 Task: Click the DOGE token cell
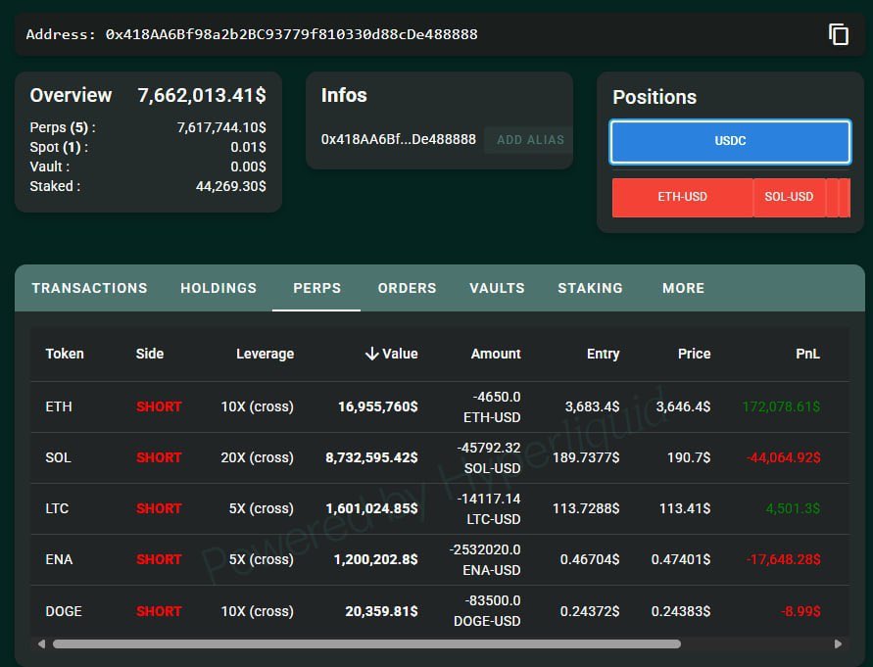64,611
